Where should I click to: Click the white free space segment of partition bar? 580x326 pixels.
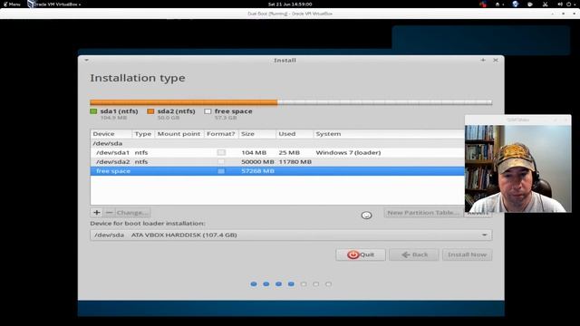click(384, 102)
